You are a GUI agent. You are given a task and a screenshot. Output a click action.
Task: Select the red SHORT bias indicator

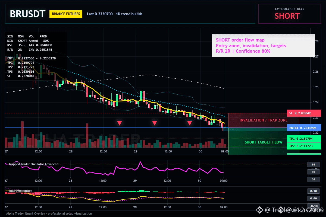[287, 16]
